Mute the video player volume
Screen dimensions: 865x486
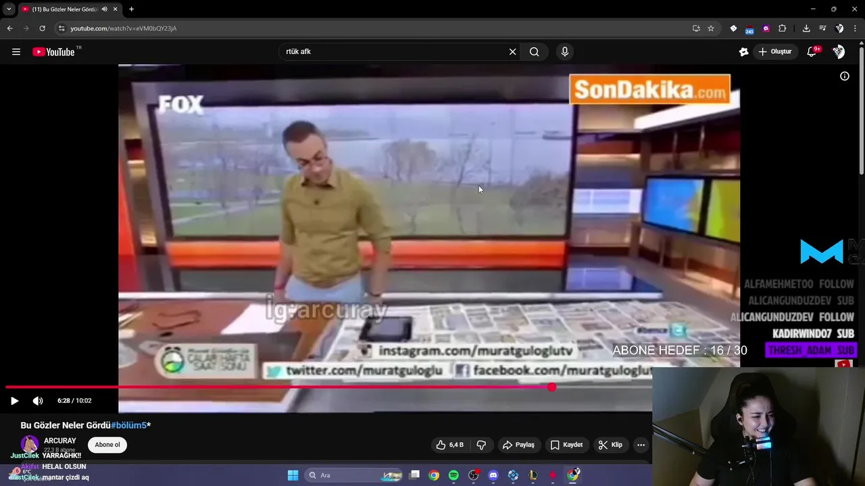pos(38,401)
